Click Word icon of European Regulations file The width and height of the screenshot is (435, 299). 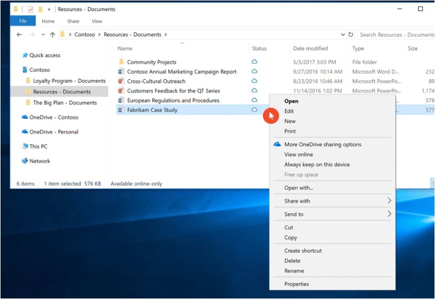[x=121, y=100]
